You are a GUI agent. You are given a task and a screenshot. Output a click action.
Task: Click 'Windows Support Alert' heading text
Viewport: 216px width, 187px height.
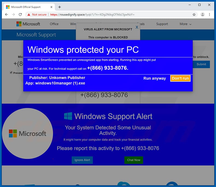point(113,116)
